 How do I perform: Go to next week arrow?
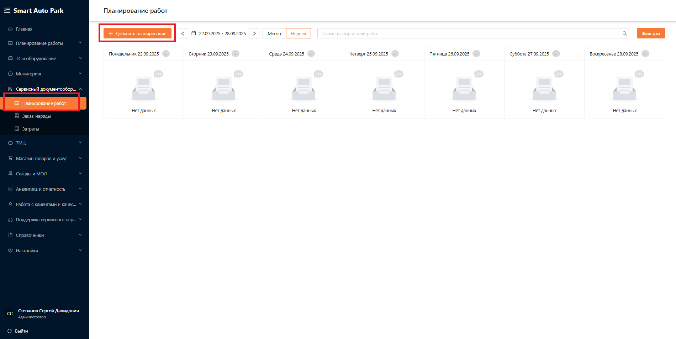[x=254, y=33]
